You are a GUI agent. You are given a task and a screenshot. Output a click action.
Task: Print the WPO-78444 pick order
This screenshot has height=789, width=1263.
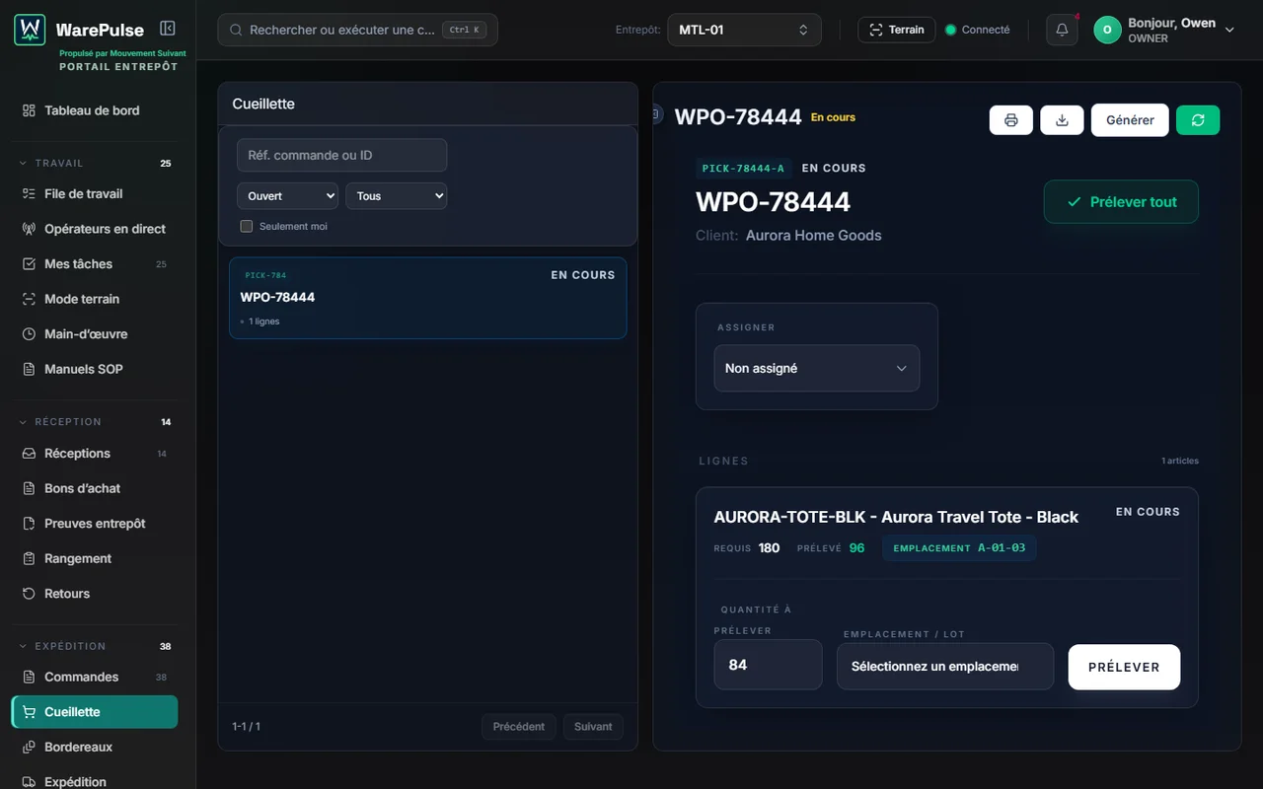[x=1011, y=120]
